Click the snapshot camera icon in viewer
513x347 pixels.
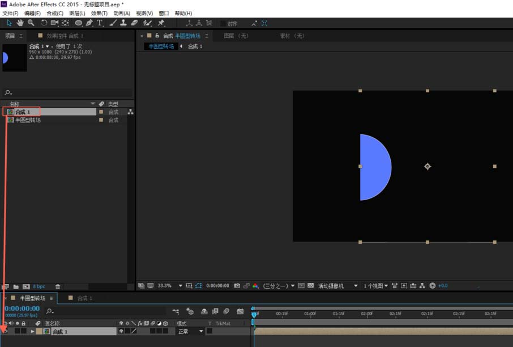[237, 286]
